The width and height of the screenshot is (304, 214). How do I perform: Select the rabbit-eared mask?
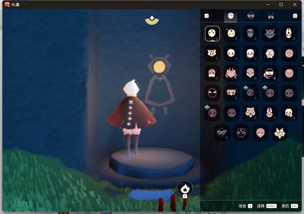(x=270, y=113)
